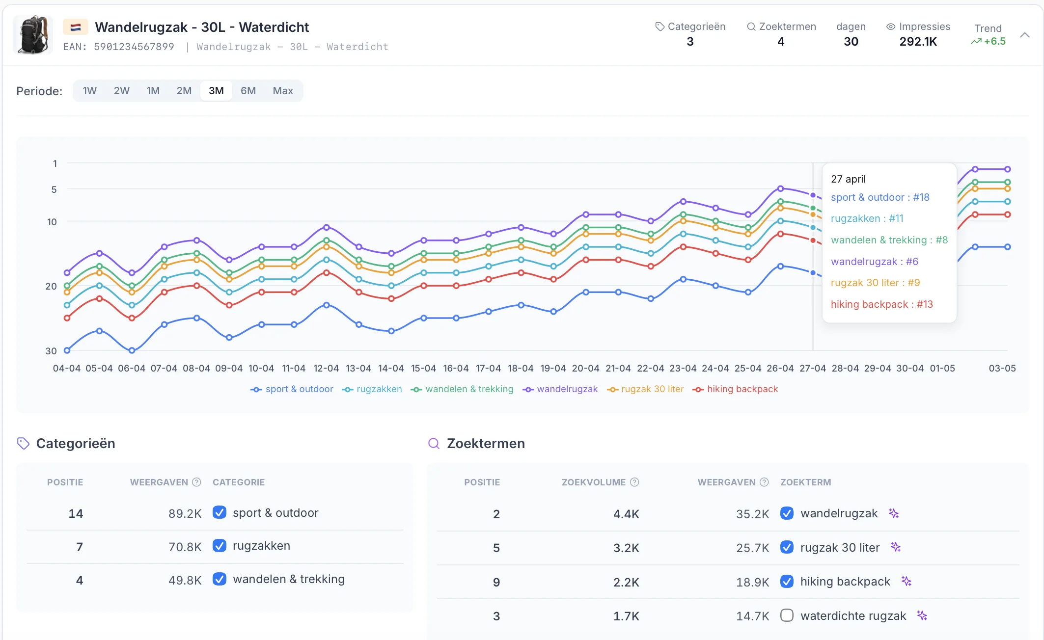The image size is (1044, 640).
Task: Click the Categorieën section tag icon
Action: tap(23, 443)
